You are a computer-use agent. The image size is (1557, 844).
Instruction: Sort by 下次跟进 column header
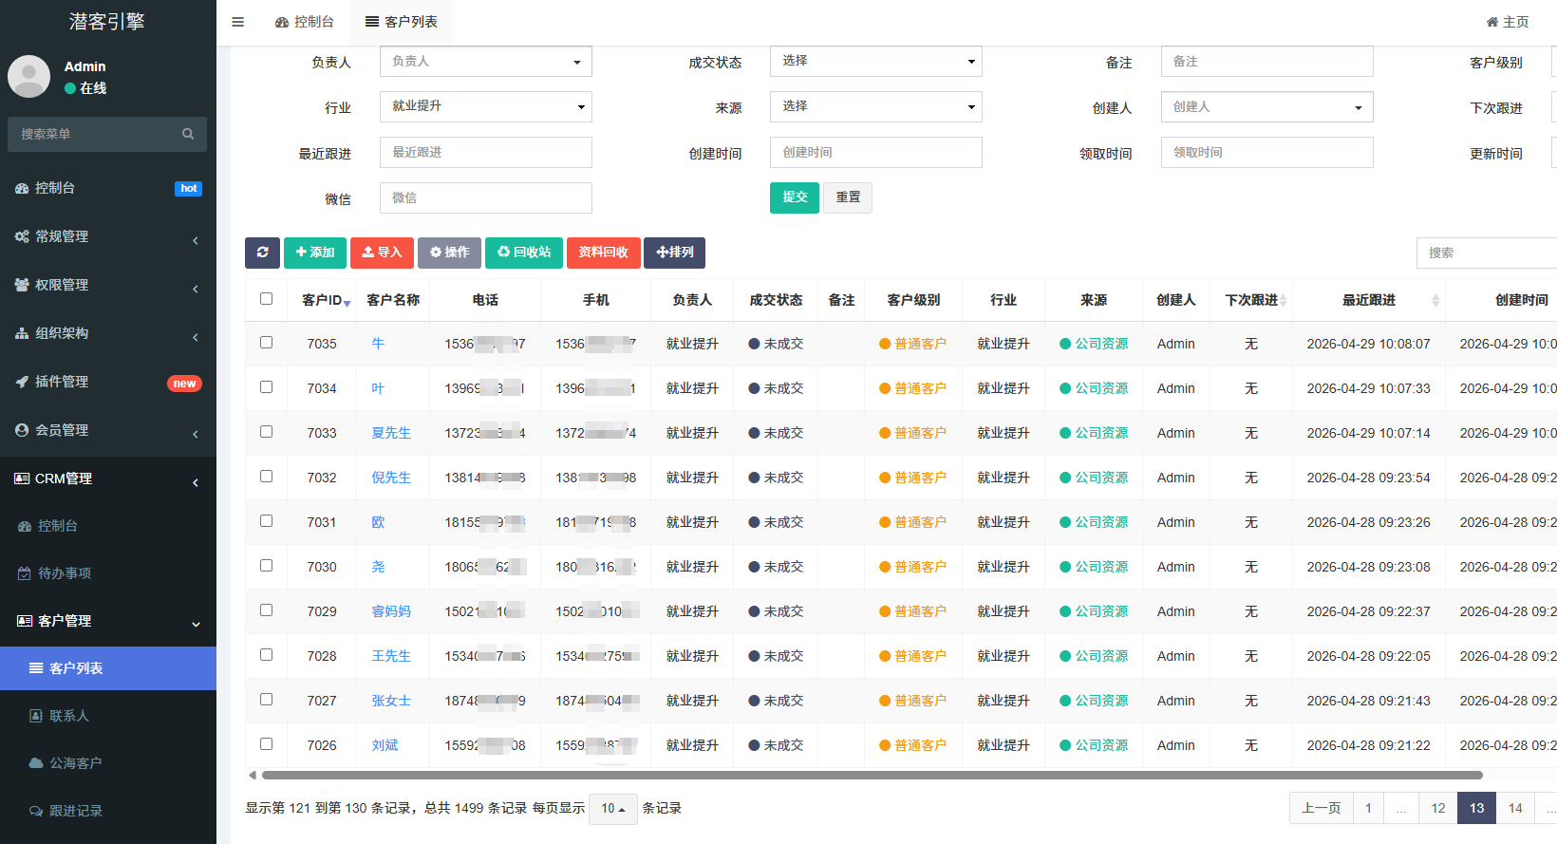tap(1251, 300)
